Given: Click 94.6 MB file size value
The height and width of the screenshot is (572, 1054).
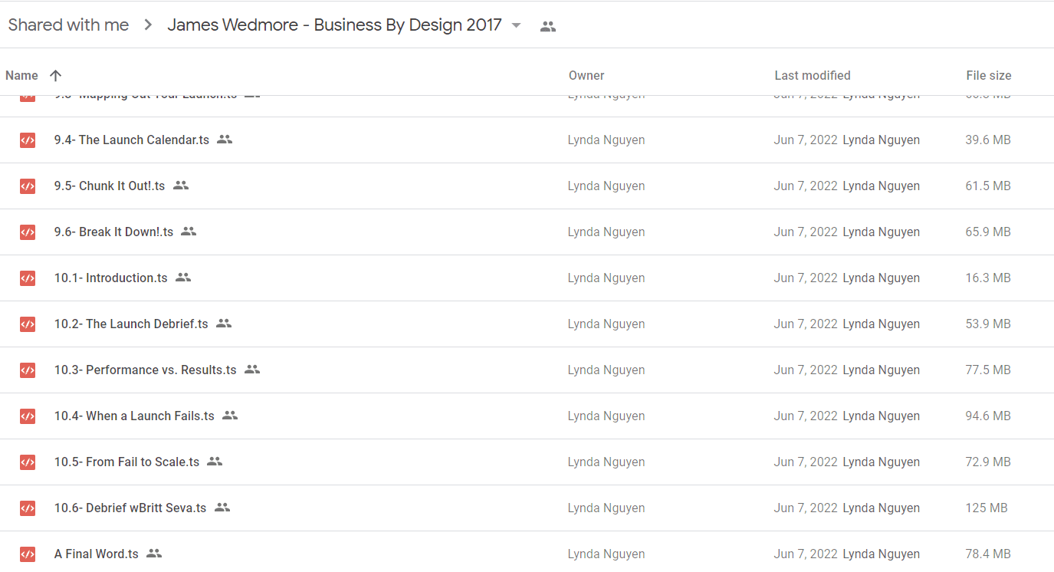Looking at the screenshot, I should click(x=988, y=416).
